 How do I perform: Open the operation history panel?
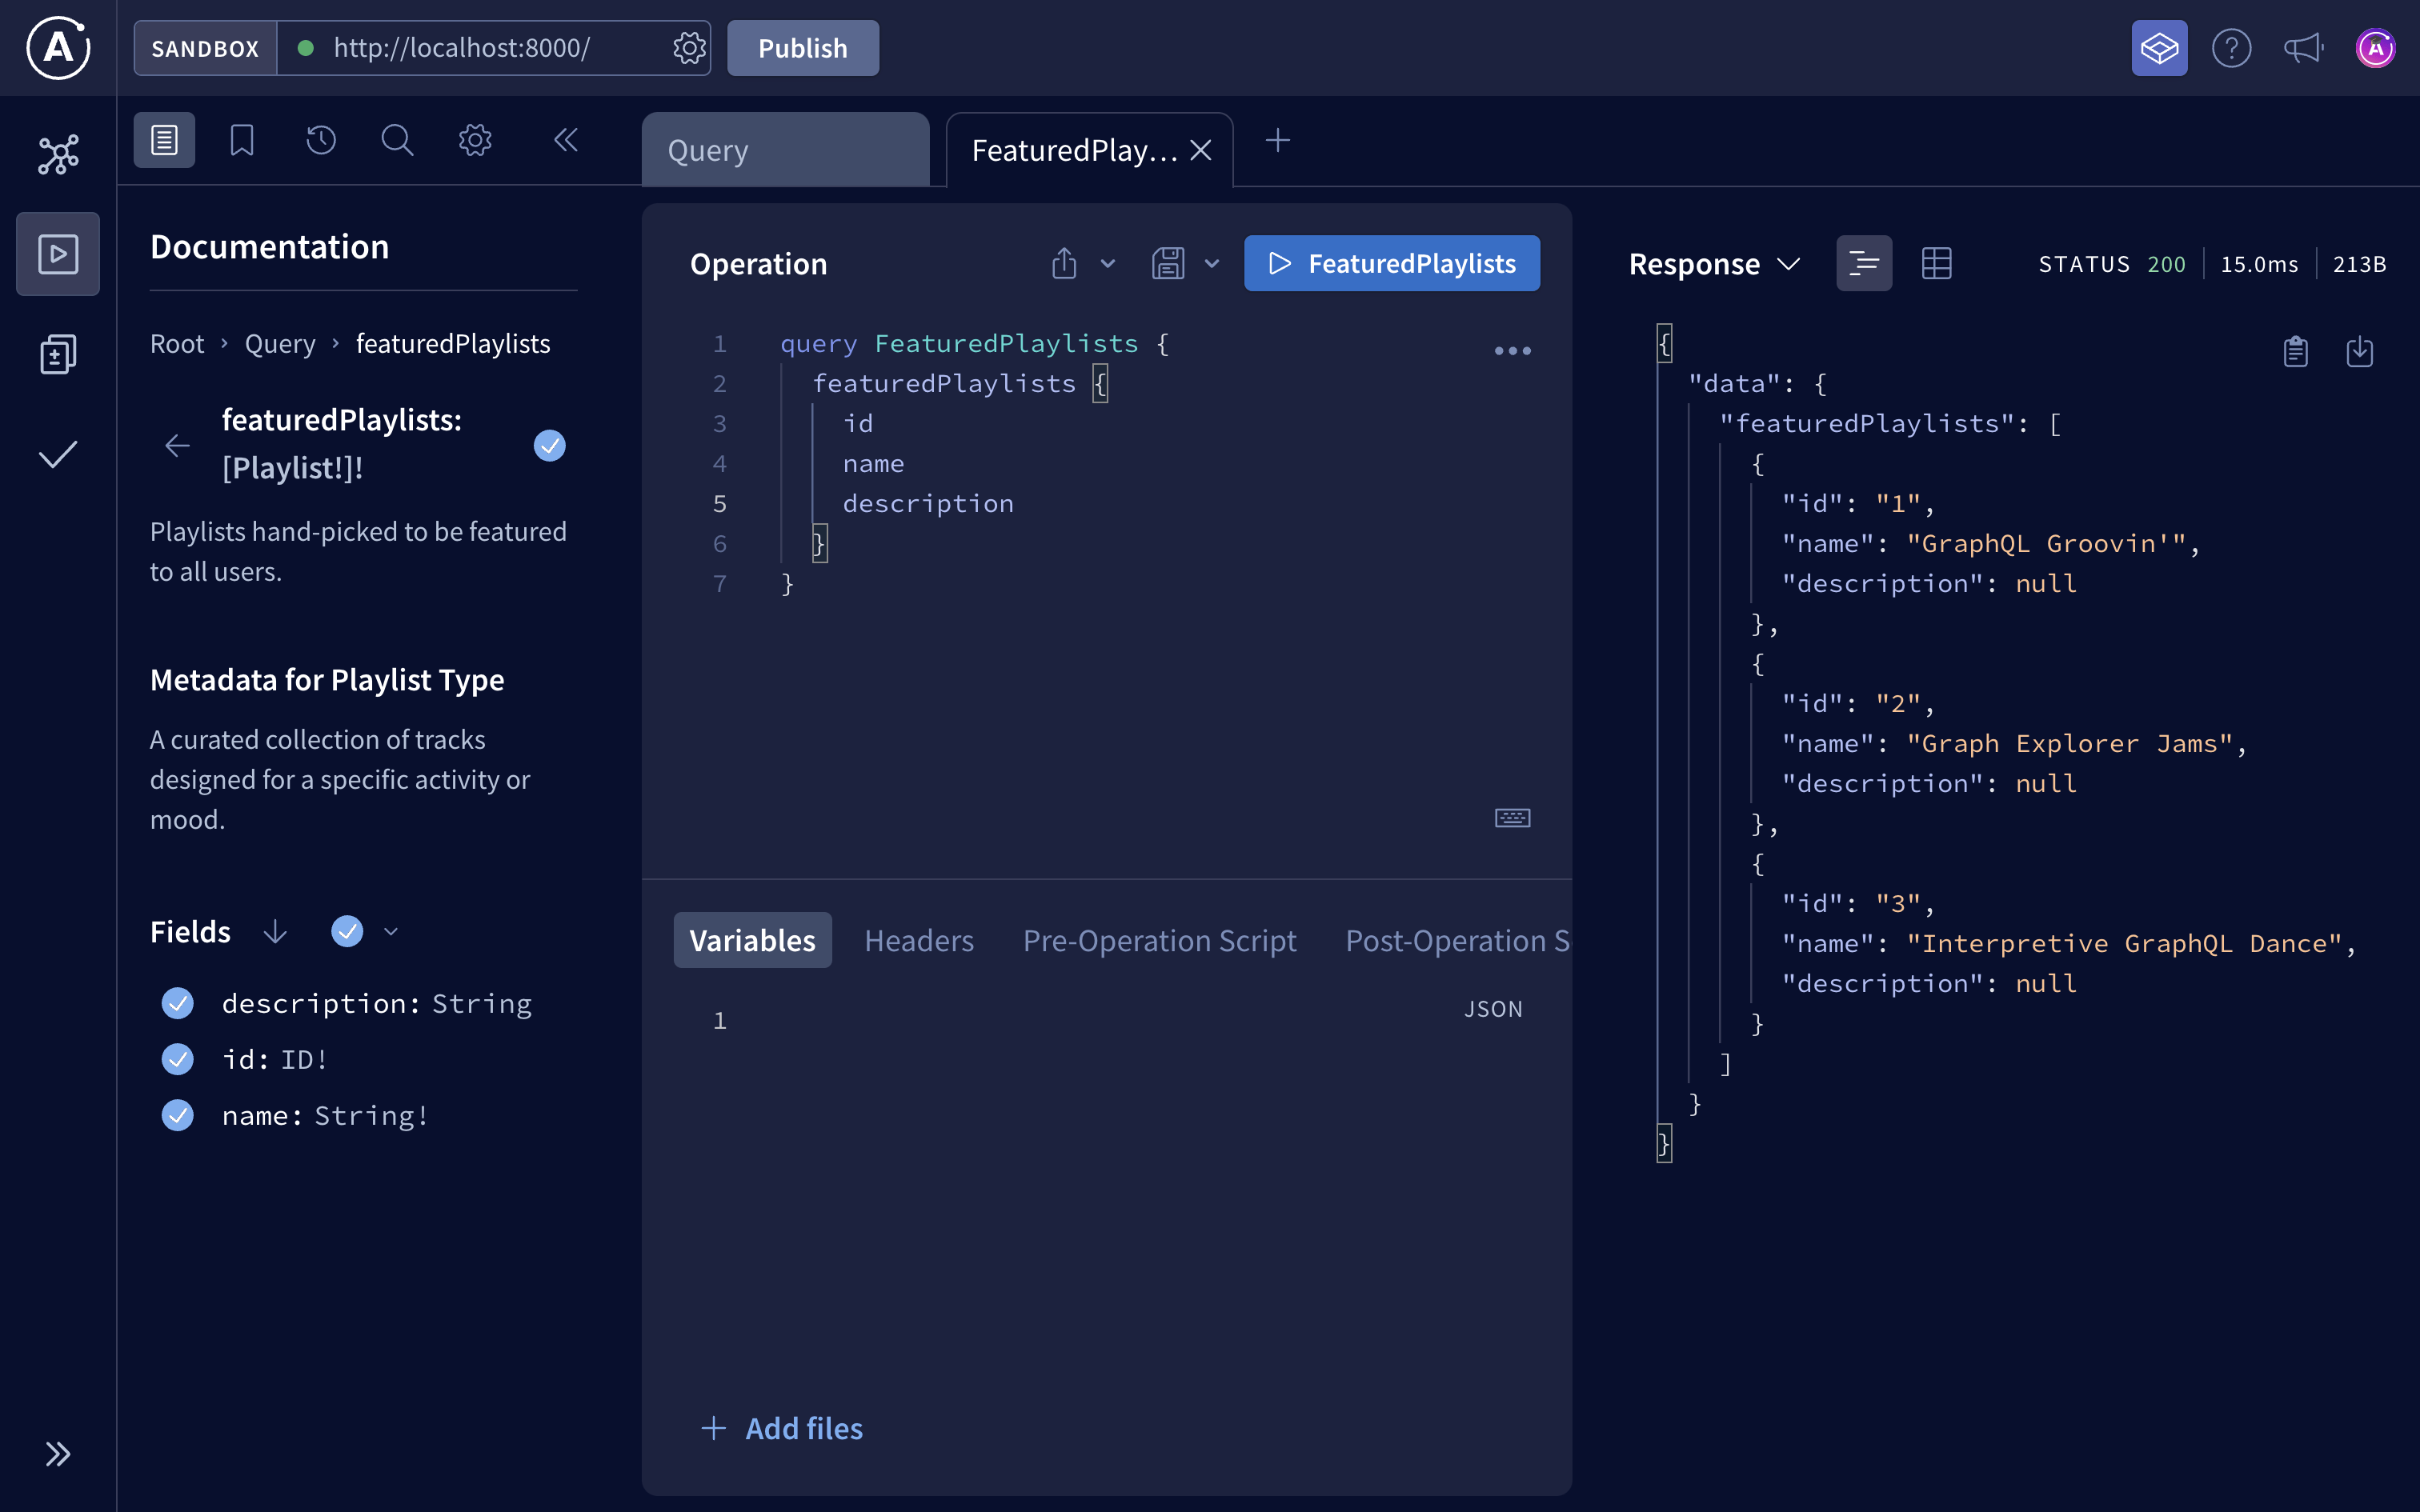click(x=320, y=140)
